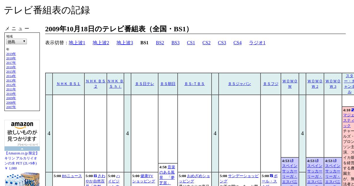Screen dimensions: 354x186
Task: Open NHK BS hi channel header link
Action: 115,84
